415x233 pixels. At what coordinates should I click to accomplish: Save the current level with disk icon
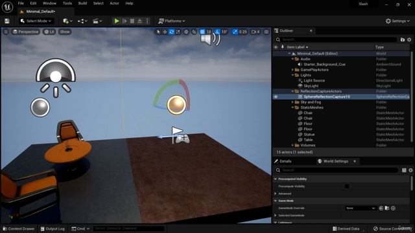pyautogui.click(x=7, y=21)
